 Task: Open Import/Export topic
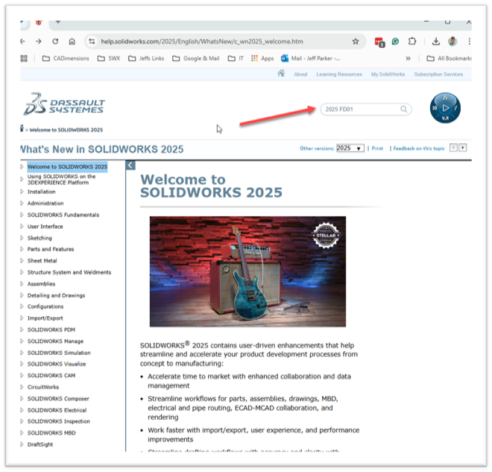coord(45,318)
